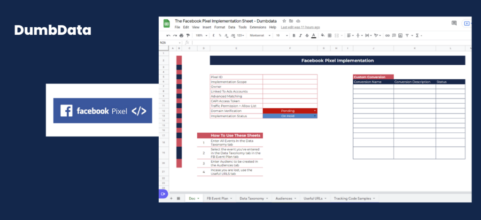Viewport: 481px width, 220px height.
Task: Open the Extensions menu
Action: (258, 27)
